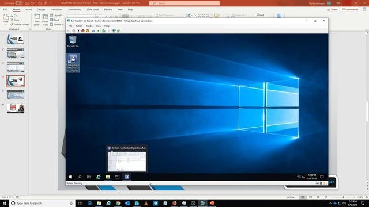The height and width of the screenshot is (207, 369).
Task: Open the Layout dropdown in Slides group
Action: click(57, 16)
